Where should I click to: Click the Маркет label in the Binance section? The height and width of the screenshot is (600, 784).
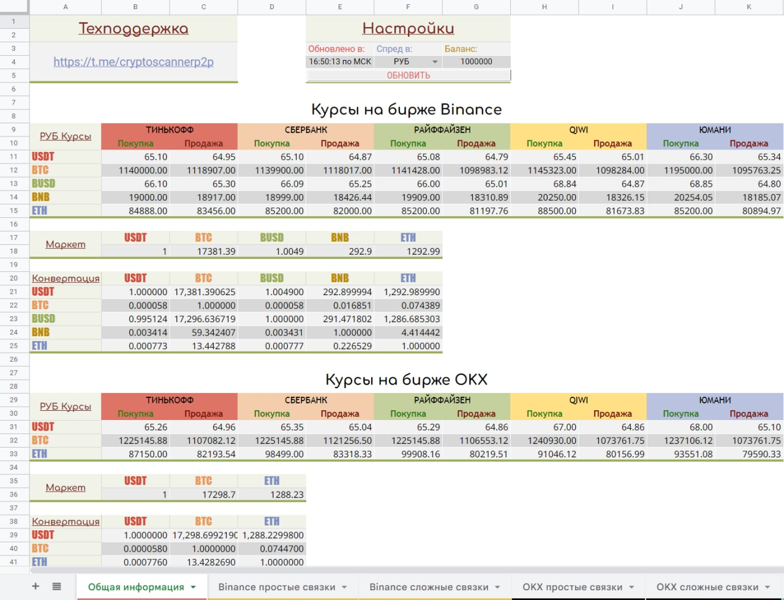(65, 244)
